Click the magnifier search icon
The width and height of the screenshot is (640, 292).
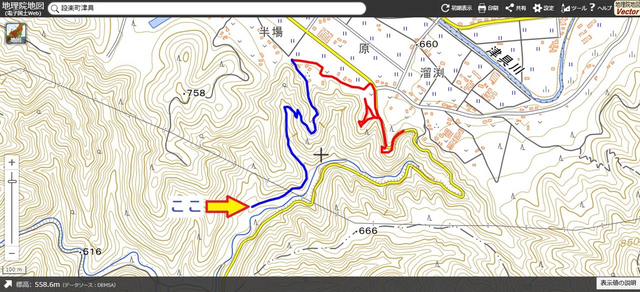[x=54, y=9]
